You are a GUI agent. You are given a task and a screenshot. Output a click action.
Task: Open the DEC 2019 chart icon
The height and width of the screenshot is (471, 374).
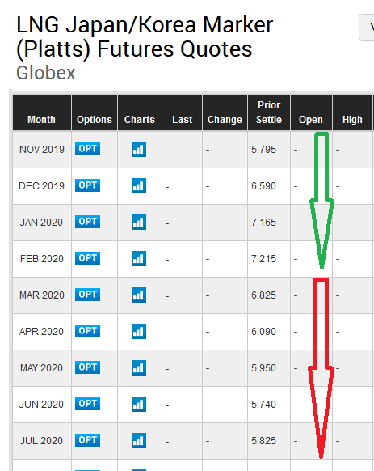(x=139, y=185)
